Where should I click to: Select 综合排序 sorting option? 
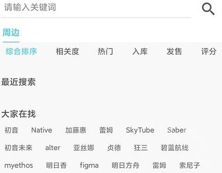coord(21,51)
